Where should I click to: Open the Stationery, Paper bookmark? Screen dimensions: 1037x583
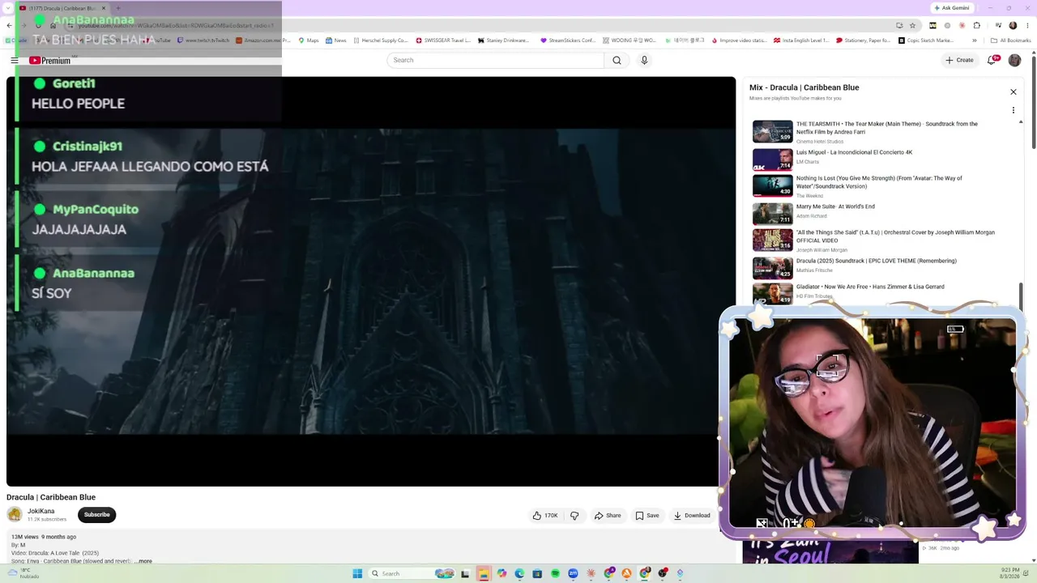[x=864, y=40]
